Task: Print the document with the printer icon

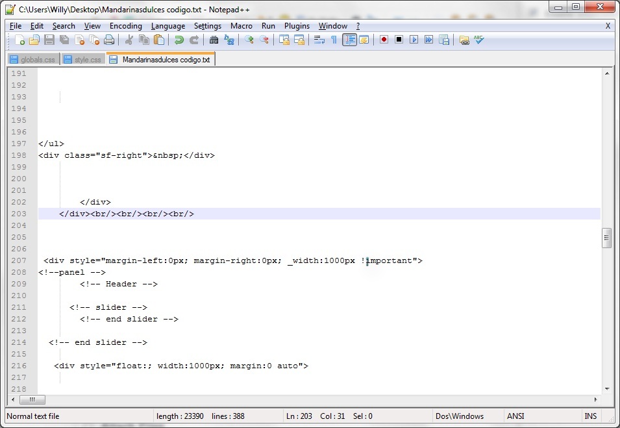Action: pos(109,40)
